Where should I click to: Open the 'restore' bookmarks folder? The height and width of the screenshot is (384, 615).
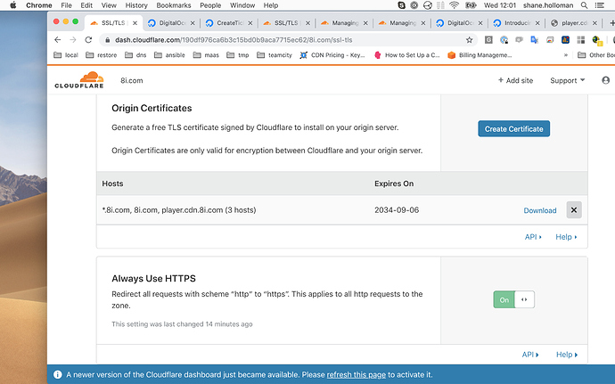click(x=102, y=55)
